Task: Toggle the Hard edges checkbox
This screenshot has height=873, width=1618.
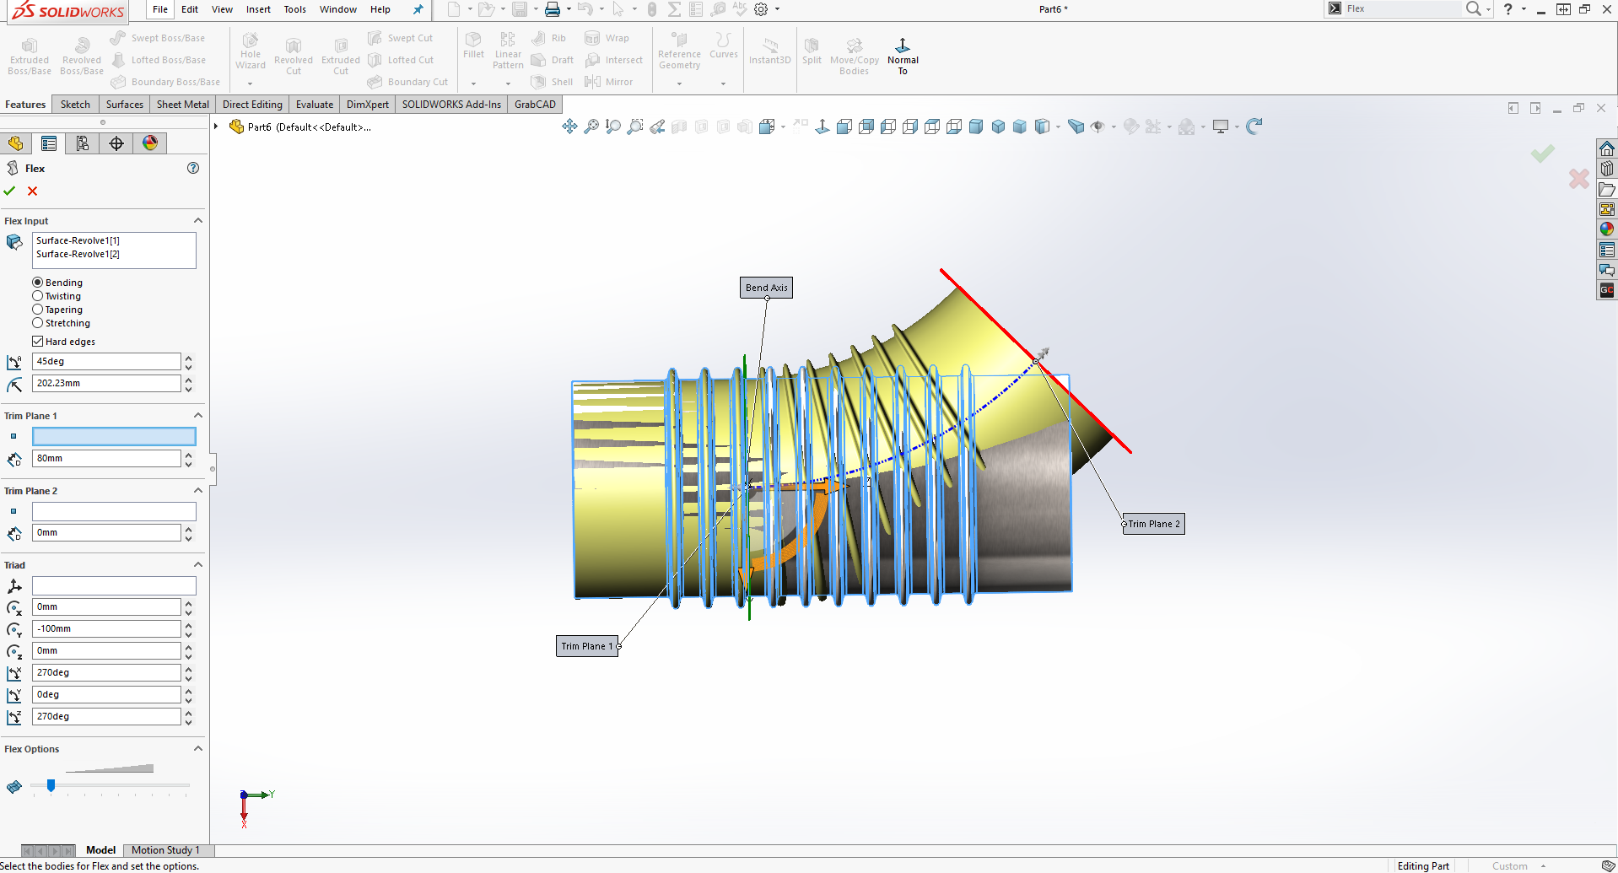Action: coord(38,342)
